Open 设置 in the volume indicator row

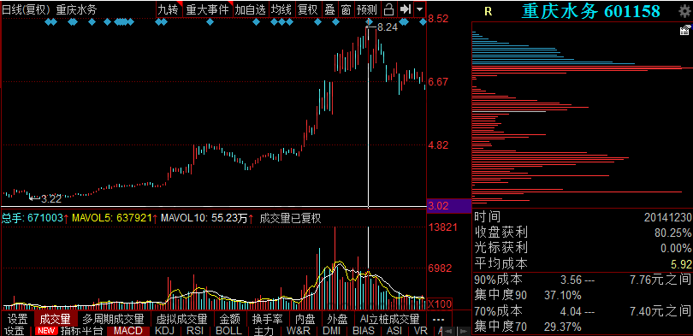pos(18,319)
